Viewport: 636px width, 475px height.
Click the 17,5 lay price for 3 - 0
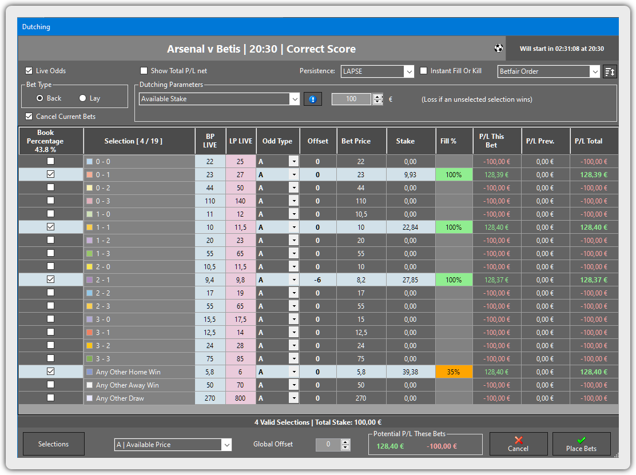241,320
